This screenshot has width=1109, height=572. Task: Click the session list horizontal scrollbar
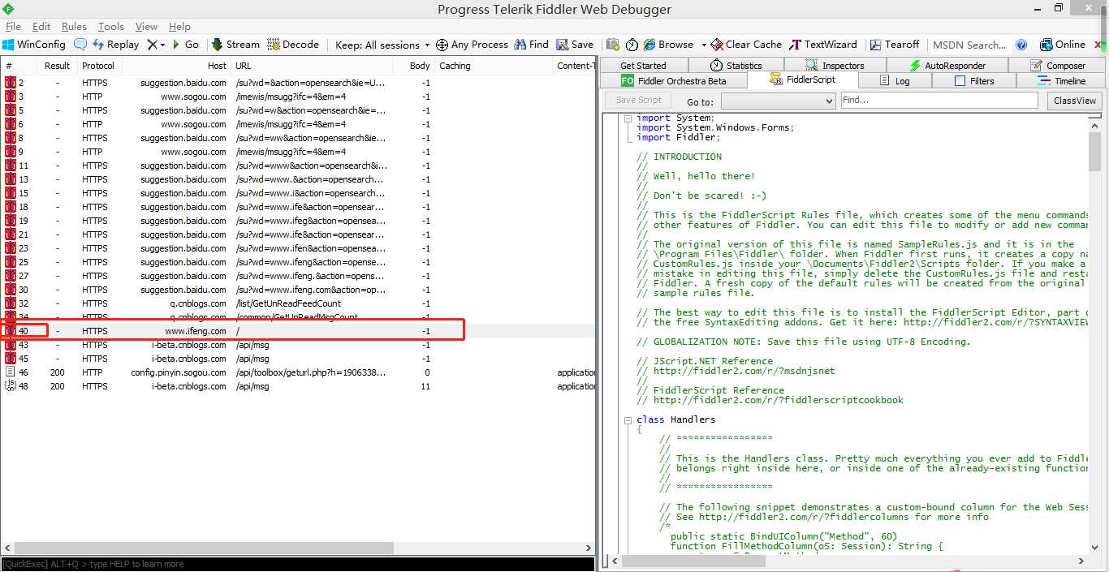pos(297,548)
